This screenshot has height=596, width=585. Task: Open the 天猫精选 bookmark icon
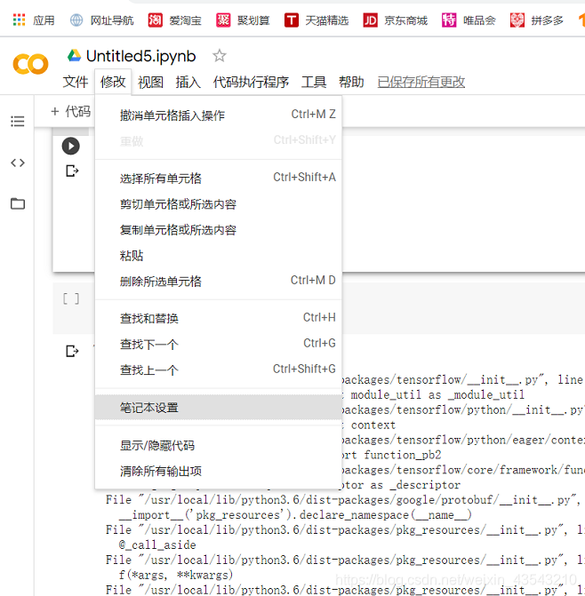point(292,20)
